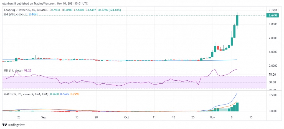The height and width of the screenshot is (129, 284).
Task: Click the 25 date label on time axis
Action: tap(193, 117)
